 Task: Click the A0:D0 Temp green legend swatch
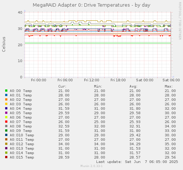tap(6, 91)
